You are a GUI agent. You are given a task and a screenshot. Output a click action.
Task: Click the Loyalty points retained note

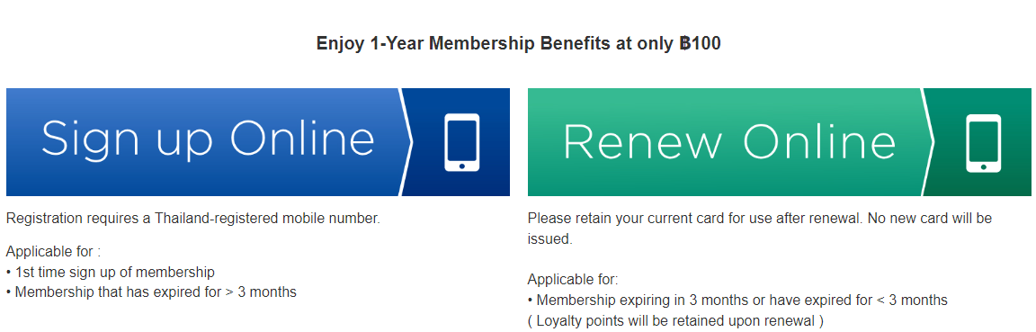(675, 321)
